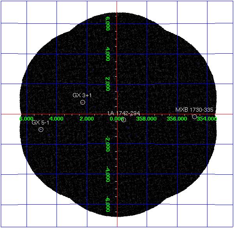Click the 1A 1742-294 source circle marker
234x228 pixels.
tap(124, 120)
